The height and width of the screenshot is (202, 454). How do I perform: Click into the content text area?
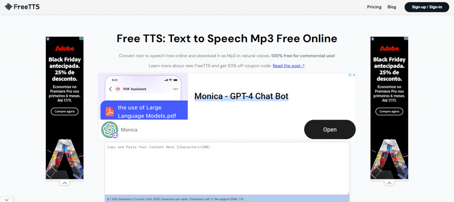tap(227, 168)
